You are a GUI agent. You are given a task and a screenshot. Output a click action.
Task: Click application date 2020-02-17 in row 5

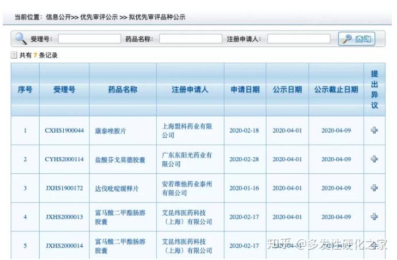click(244, 246)
